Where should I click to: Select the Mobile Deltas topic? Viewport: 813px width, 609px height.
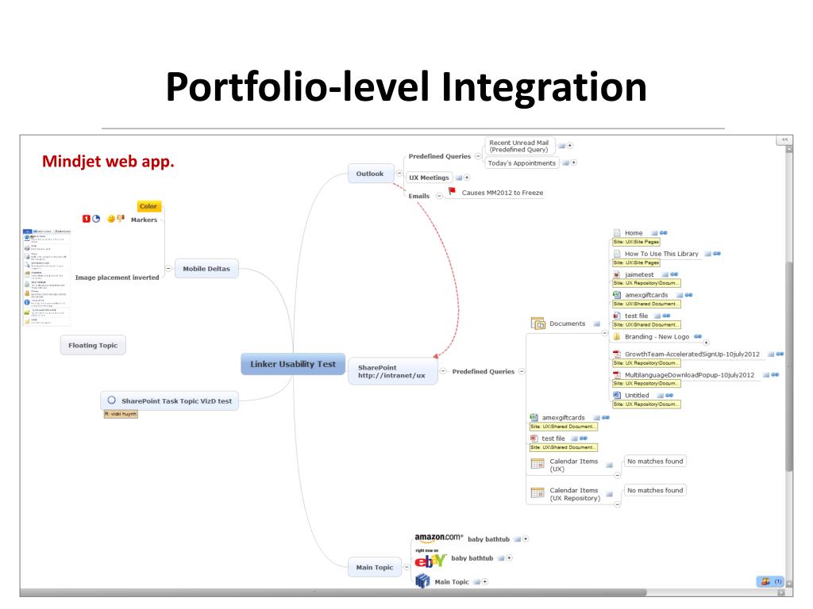[206, 269]
